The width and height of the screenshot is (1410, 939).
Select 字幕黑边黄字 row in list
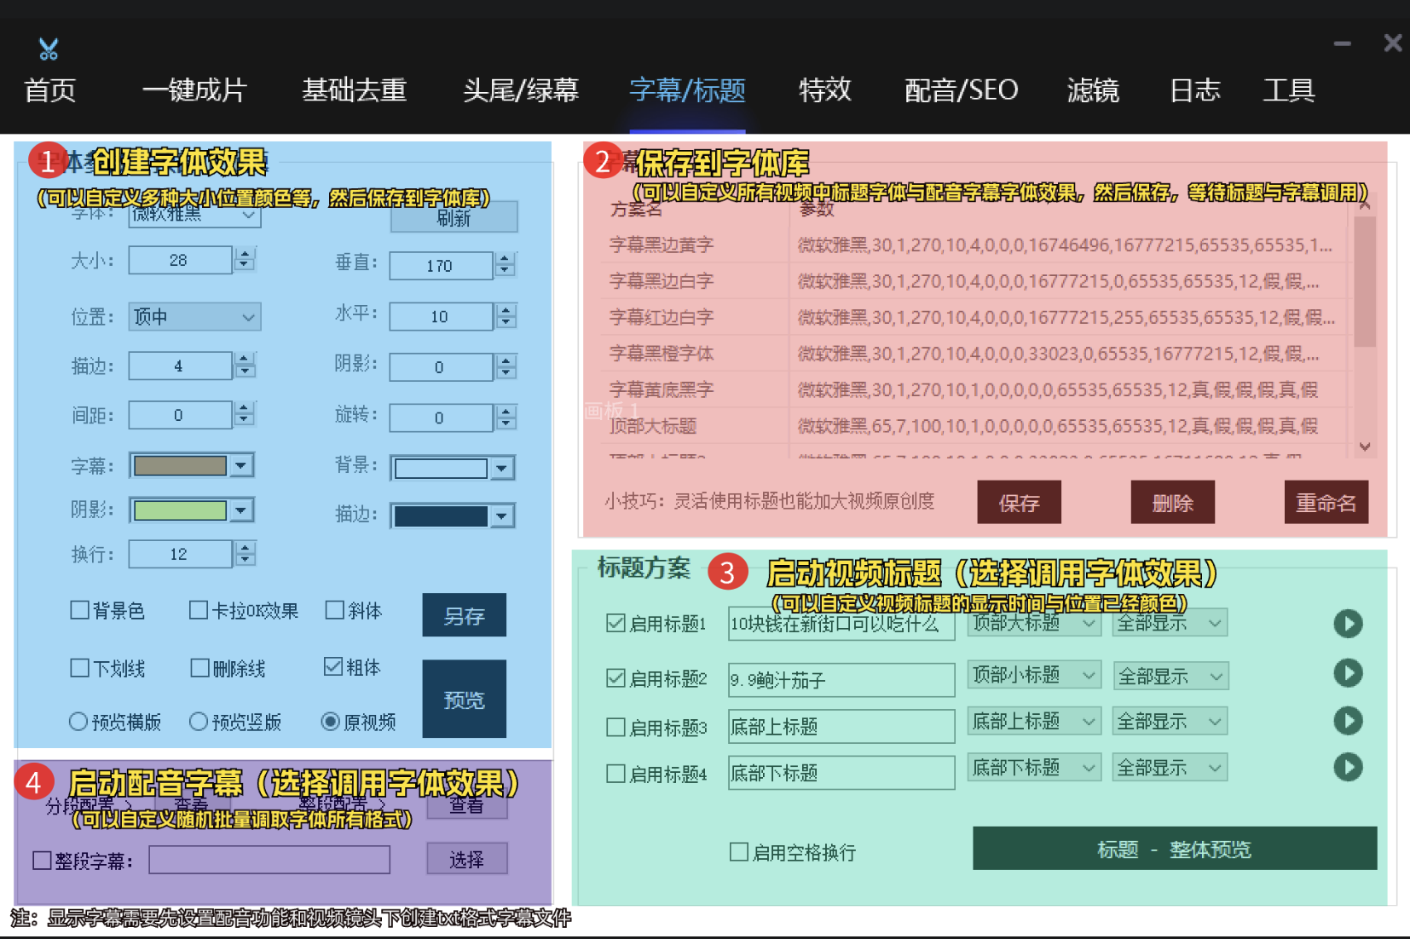point(973,245)
